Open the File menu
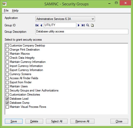 [x=6, y=10]
